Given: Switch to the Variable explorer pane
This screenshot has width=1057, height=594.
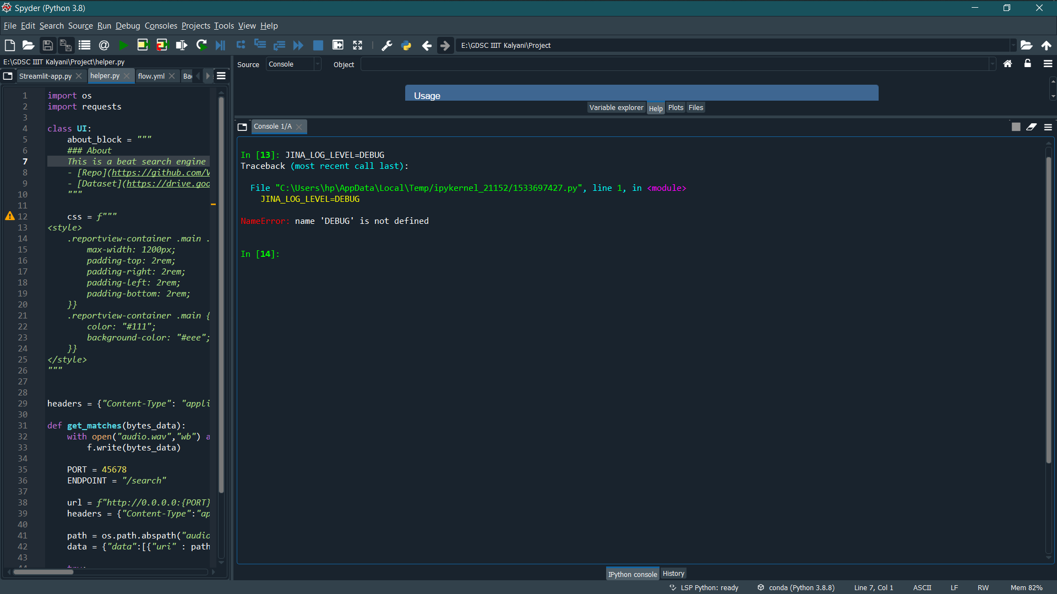Looking at the screenshot, I should click(x=616, y=107).
